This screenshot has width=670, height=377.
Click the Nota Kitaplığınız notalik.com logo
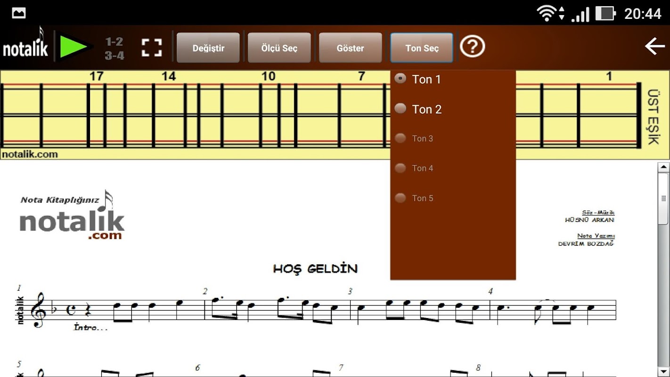click(x=72, y=215)
